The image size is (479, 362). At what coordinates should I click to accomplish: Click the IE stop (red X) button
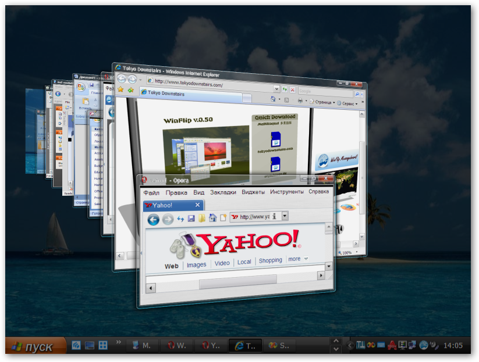[292, 89]
